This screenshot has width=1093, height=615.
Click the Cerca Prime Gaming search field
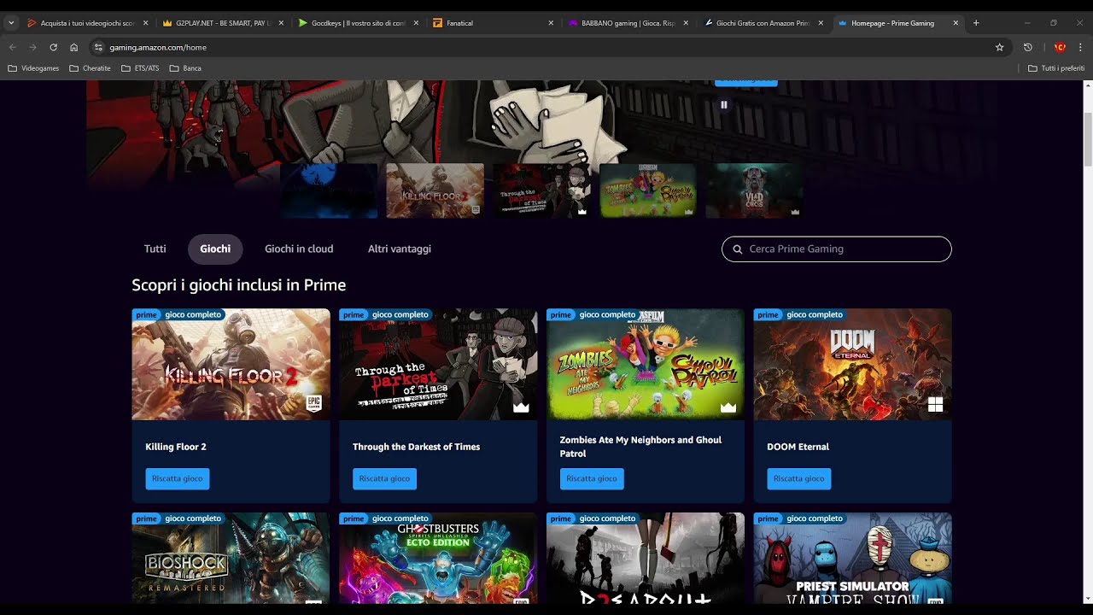tap(837, 249)
